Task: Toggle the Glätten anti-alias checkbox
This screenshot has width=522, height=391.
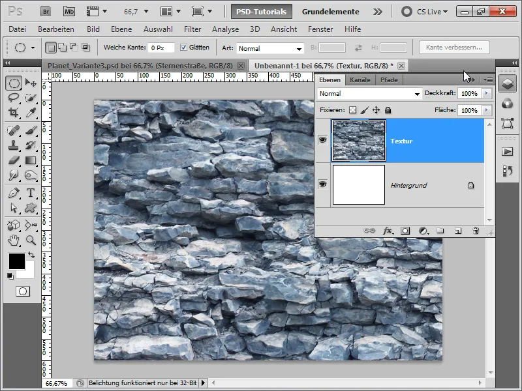Action: [x=183, y=48]
